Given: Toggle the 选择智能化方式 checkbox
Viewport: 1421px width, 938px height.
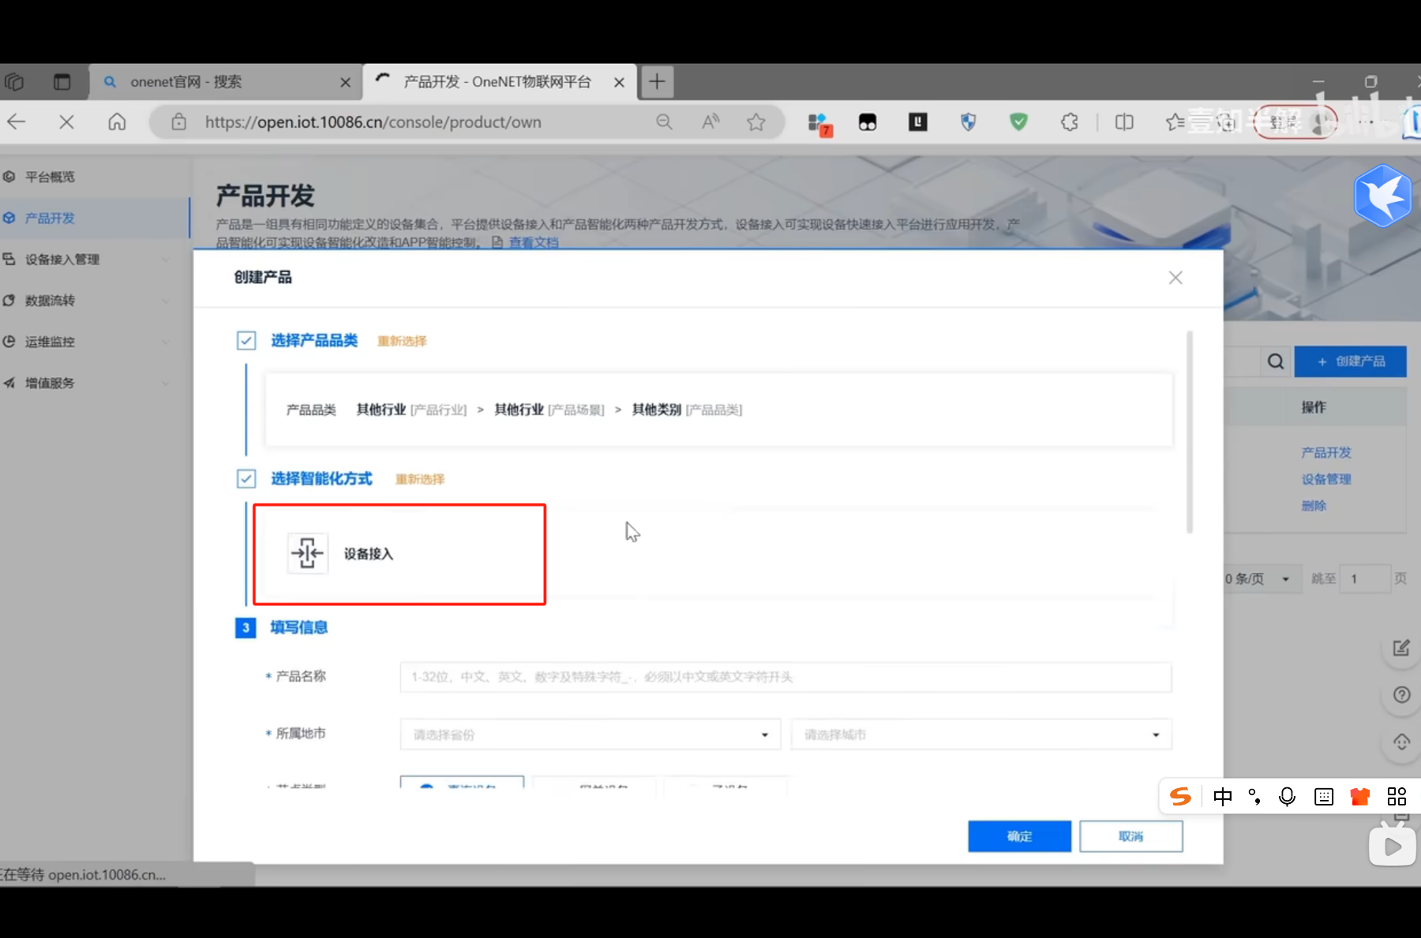Looking at the screenshot, I should point(246,478).
